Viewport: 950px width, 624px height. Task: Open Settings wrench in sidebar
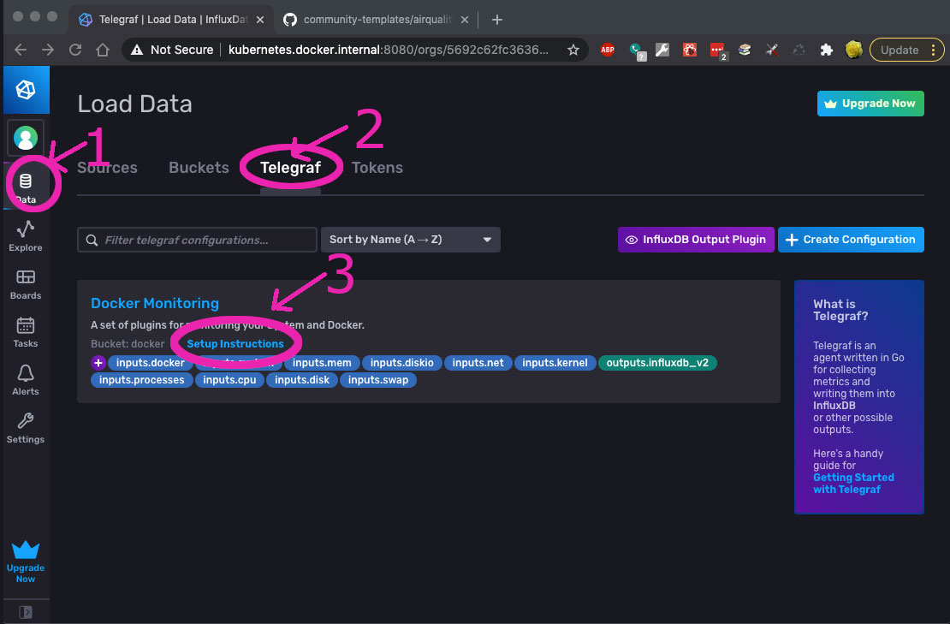point(26,427)
